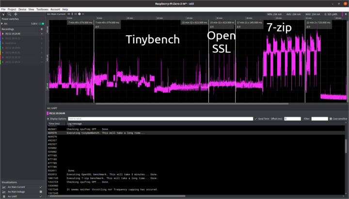Click grid columns icon in graph header
Image resolution: width=349 pixels, height=199 pixels.
click(76, 14)
